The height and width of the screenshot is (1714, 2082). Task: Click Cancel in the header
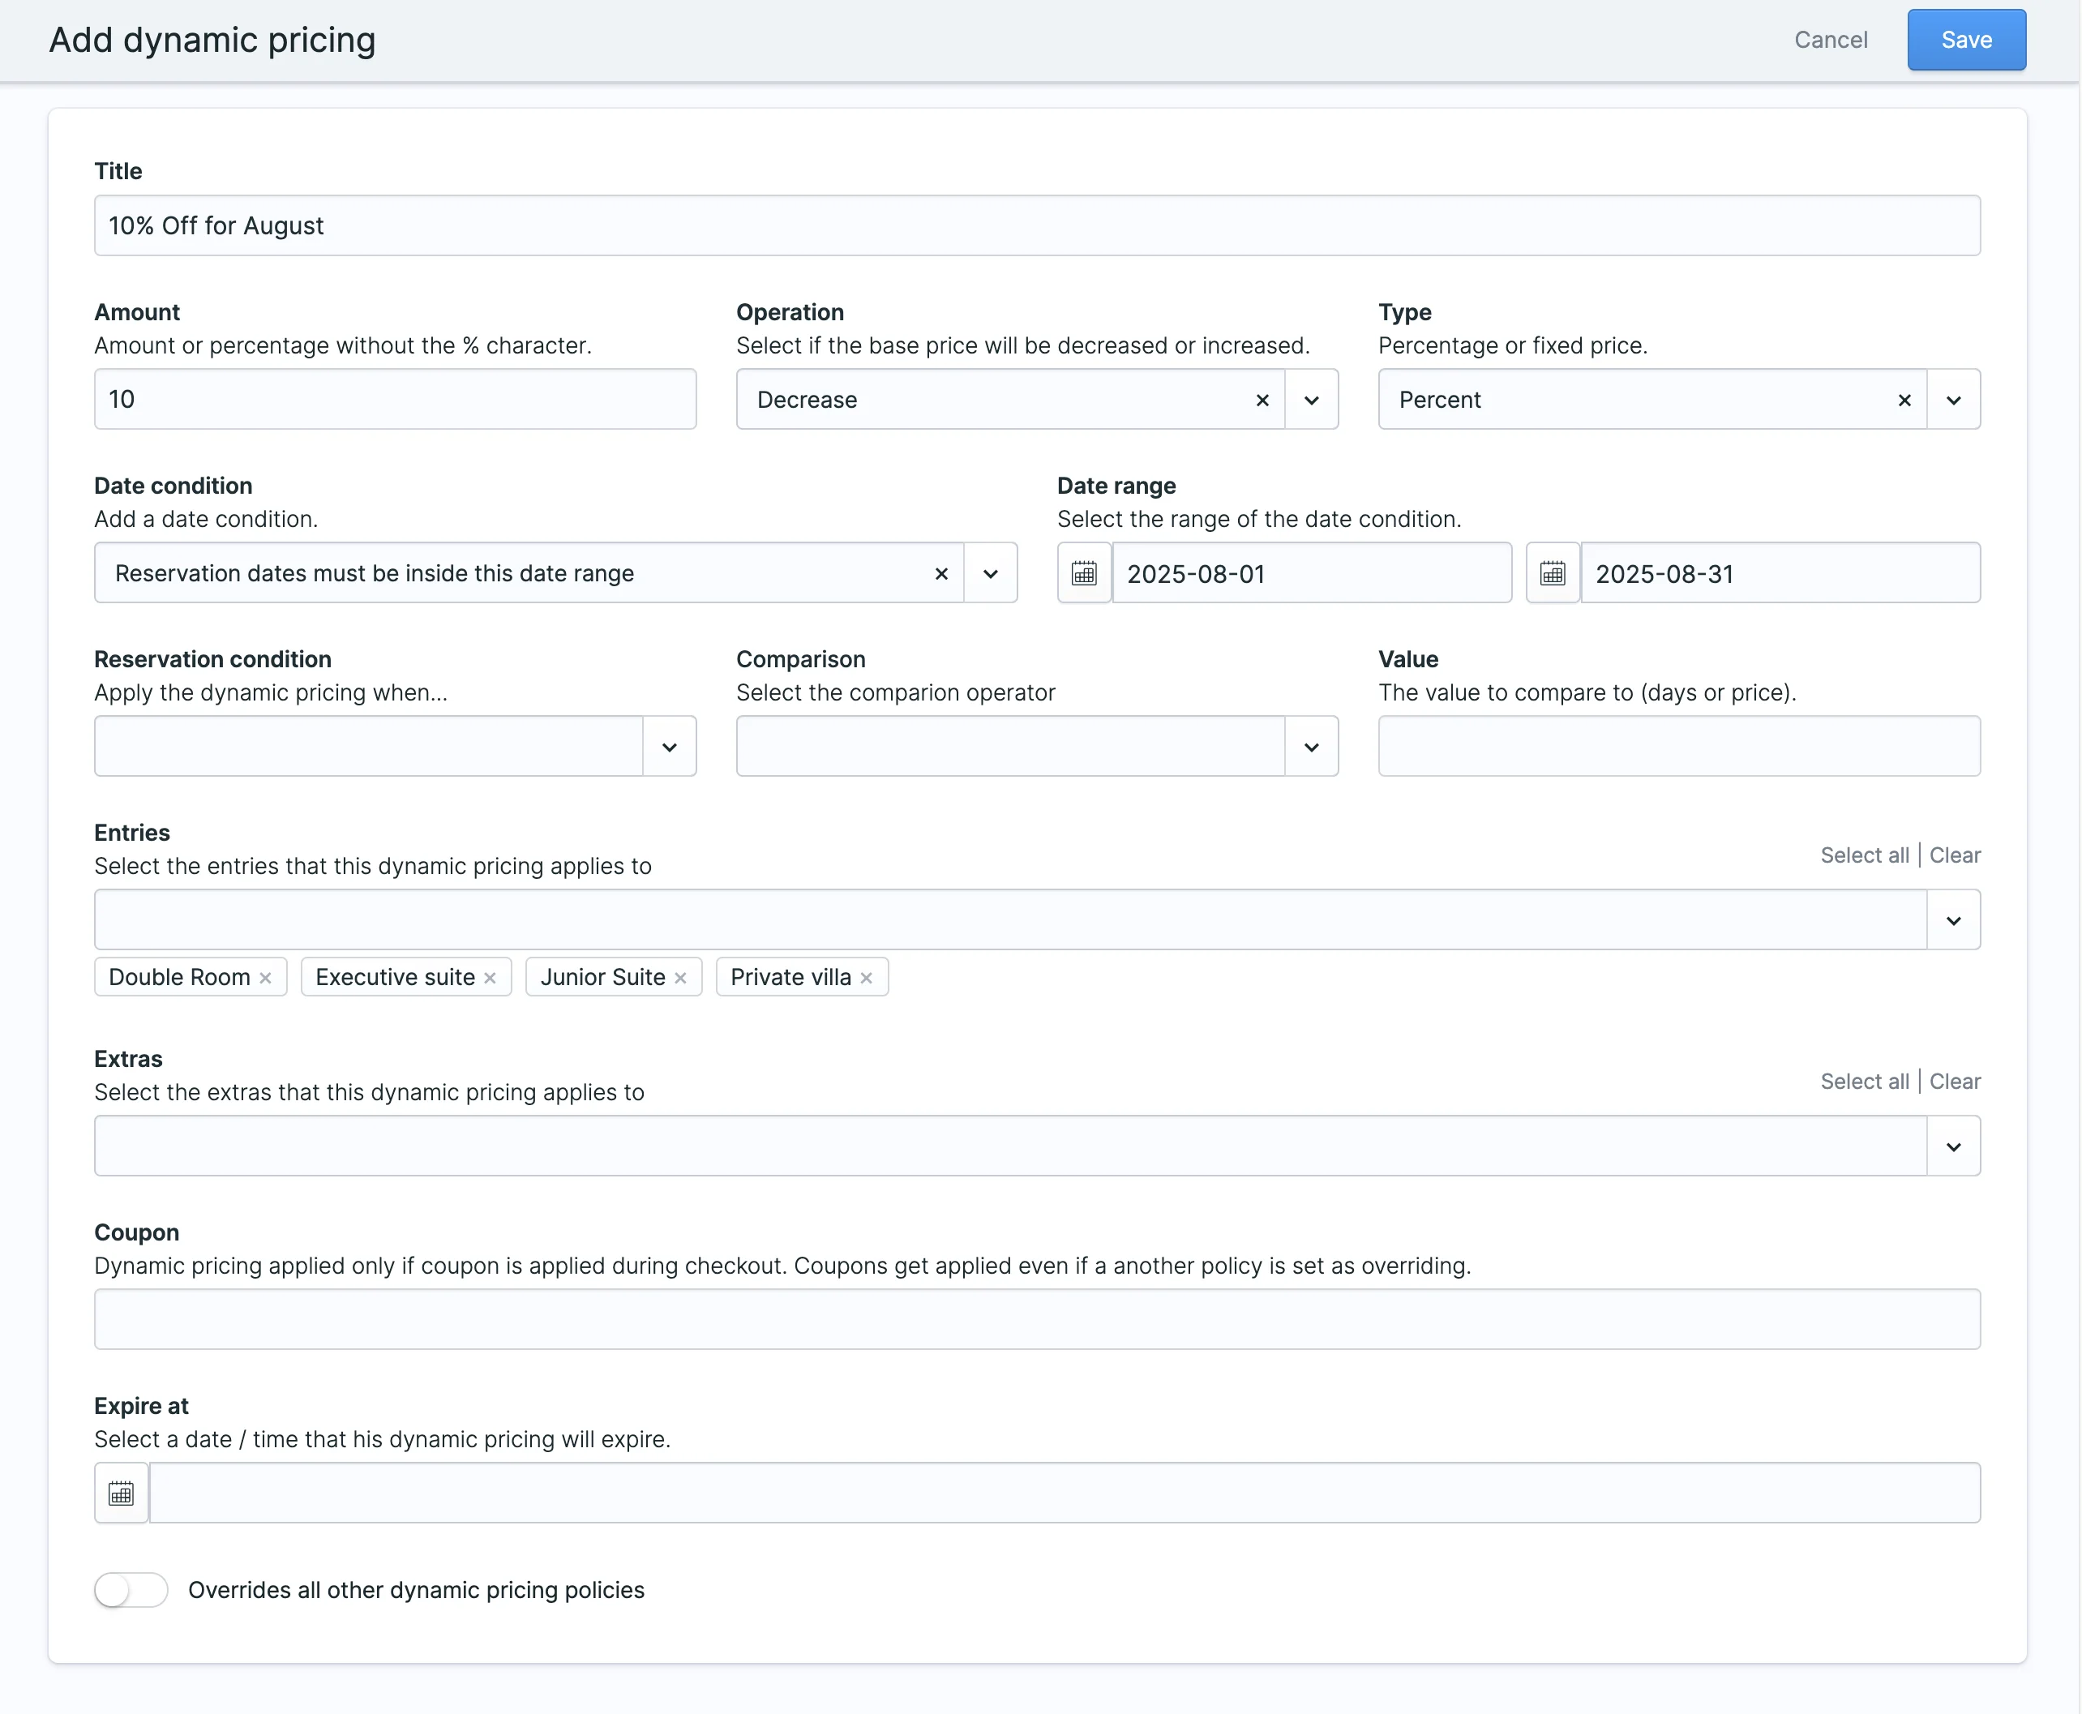pyautogui.click(x=1831, y=41)
